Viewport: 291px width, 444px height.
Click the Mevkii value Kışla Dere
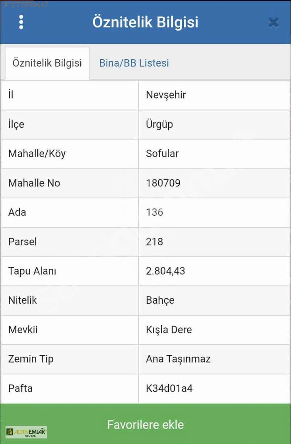point(169,330)
